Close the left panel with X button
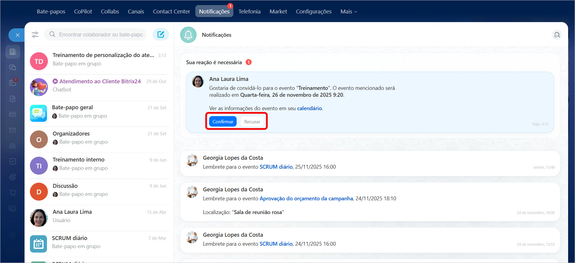Screen dimensions: 575x263 17,35
